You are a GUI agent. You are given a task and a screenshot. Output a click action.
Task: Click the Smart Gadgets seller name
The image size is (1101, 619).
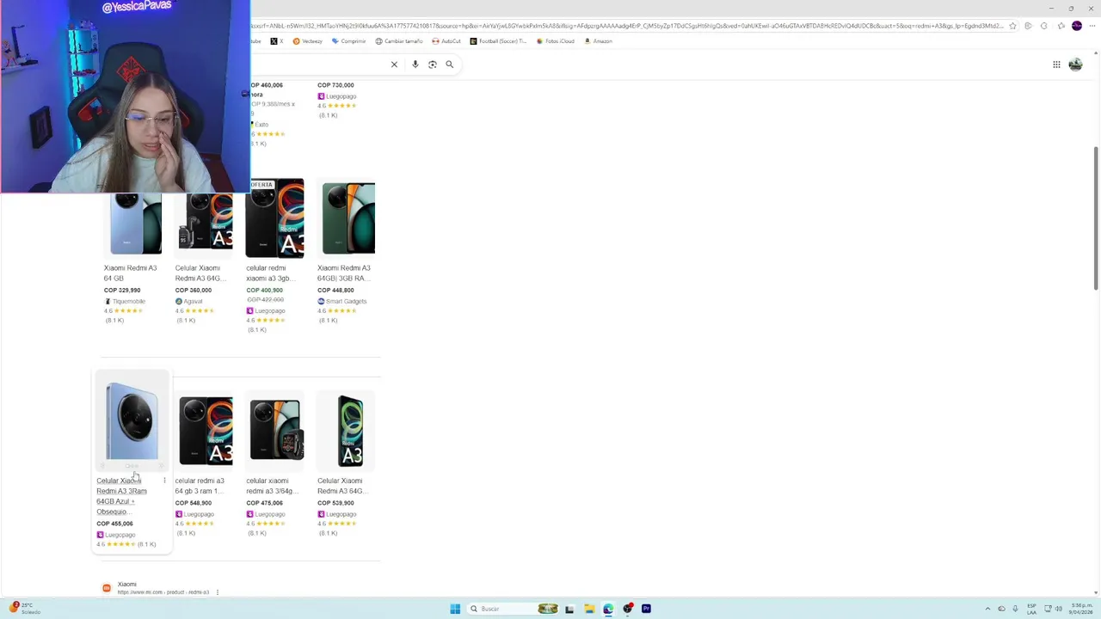[x=346, y=301]
